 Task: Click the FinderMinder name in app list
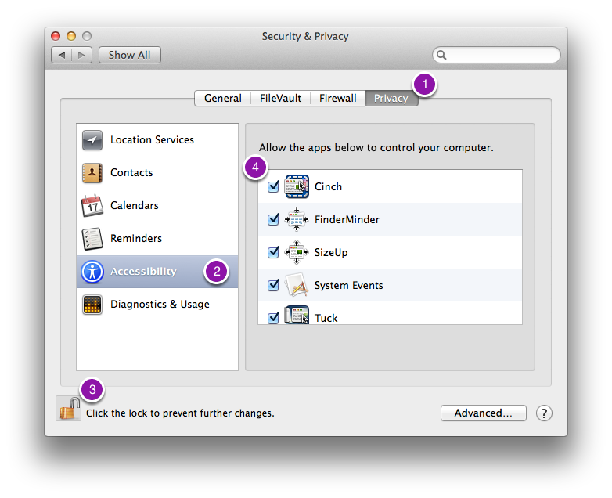tap(347, 219)
